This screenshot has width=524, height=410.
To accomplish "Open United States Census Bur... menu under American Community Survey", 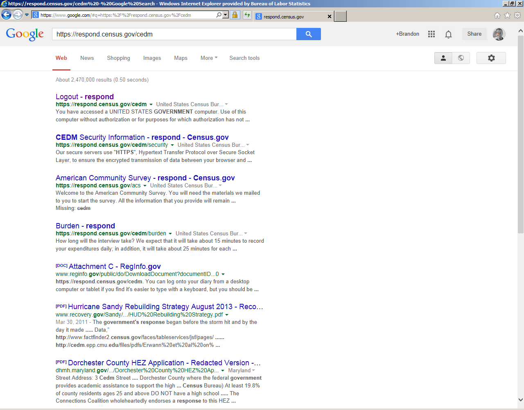I will tap(186, 186).
